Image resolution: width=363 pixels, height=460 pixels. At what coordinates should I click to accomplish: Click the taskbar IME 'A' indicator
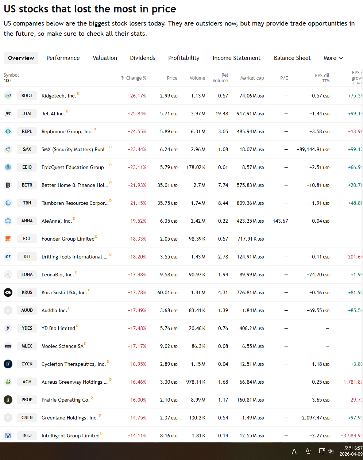[x=294, y=451]
